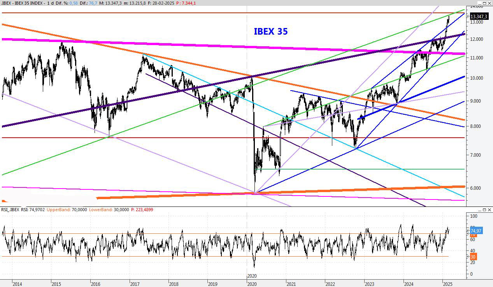493x287 pixels.
Task: Click the 10.000 level on the price scale
Action: click(477, 78)
